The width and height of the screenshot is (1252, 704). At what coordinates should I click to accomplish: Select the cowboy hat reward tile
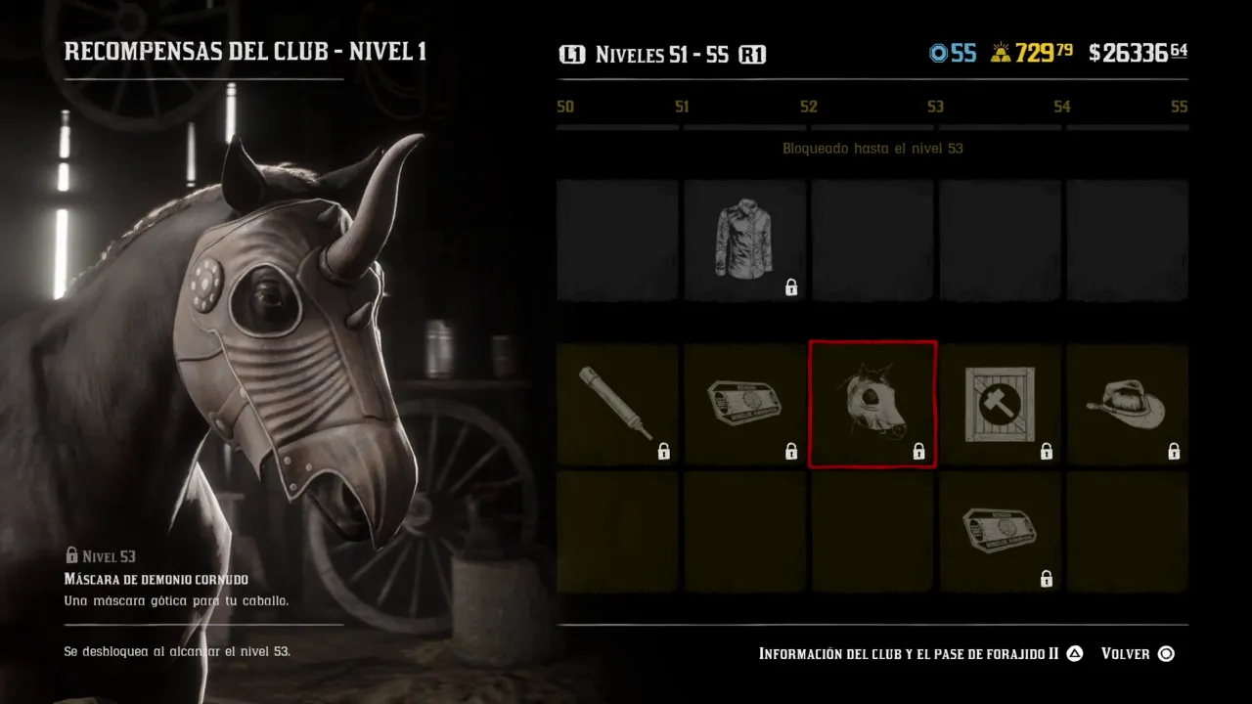[x=1128, y=405]
